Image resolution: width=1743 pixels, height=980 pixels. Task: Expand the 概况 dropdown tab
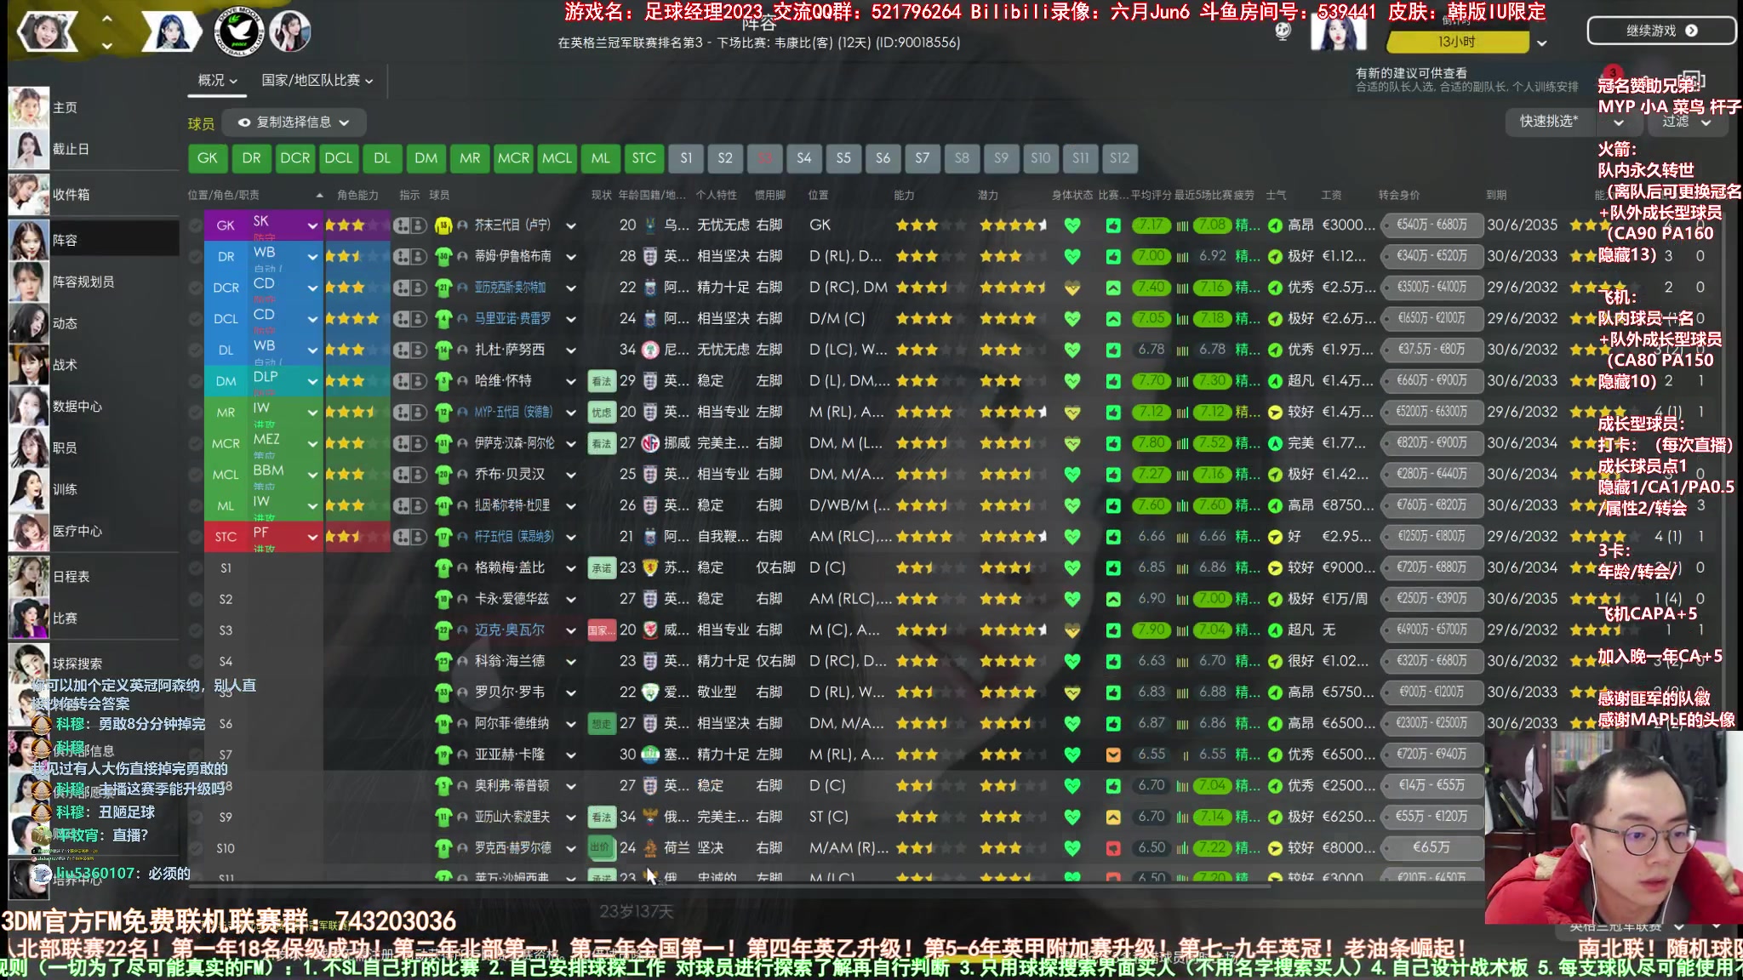point(217,80)
